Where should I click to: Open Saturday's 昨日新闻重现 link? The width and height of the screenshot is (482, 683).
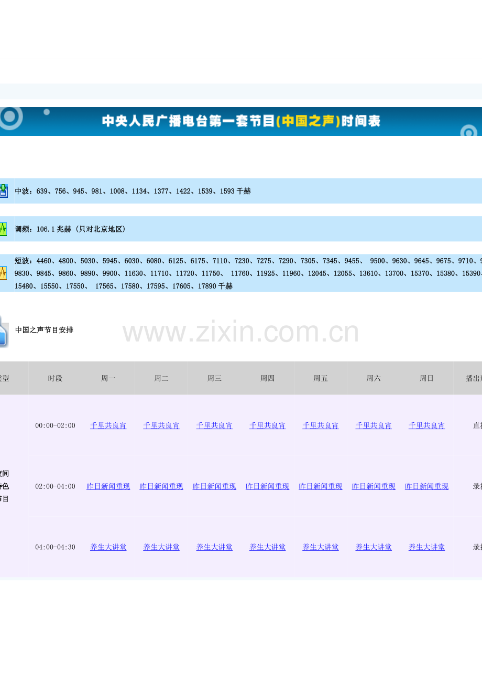tap(374, 487)
